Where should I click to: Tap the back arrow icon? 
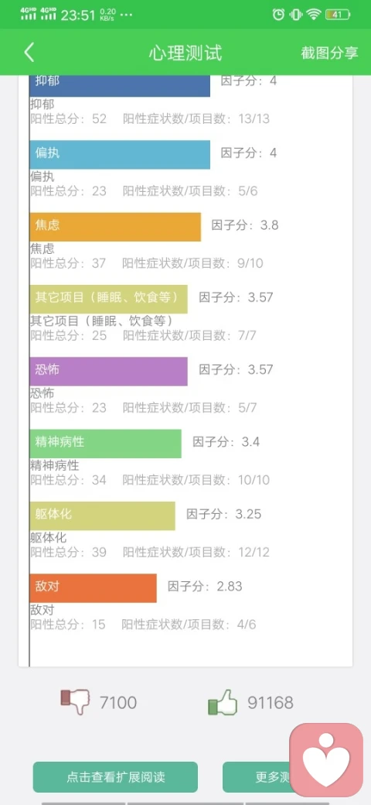pos(29,53)
